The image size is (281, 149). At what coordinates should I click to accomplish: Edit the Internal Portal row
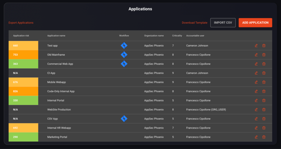[256, 100]
